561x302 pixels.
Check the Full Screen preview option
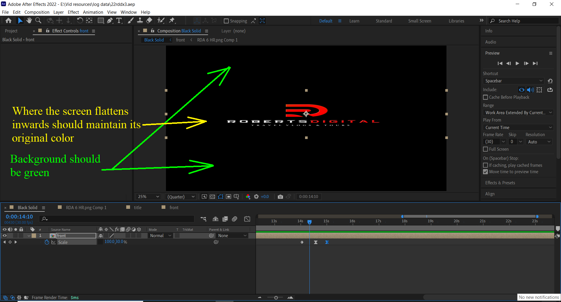pyautogui.click(x=485, y=149)
